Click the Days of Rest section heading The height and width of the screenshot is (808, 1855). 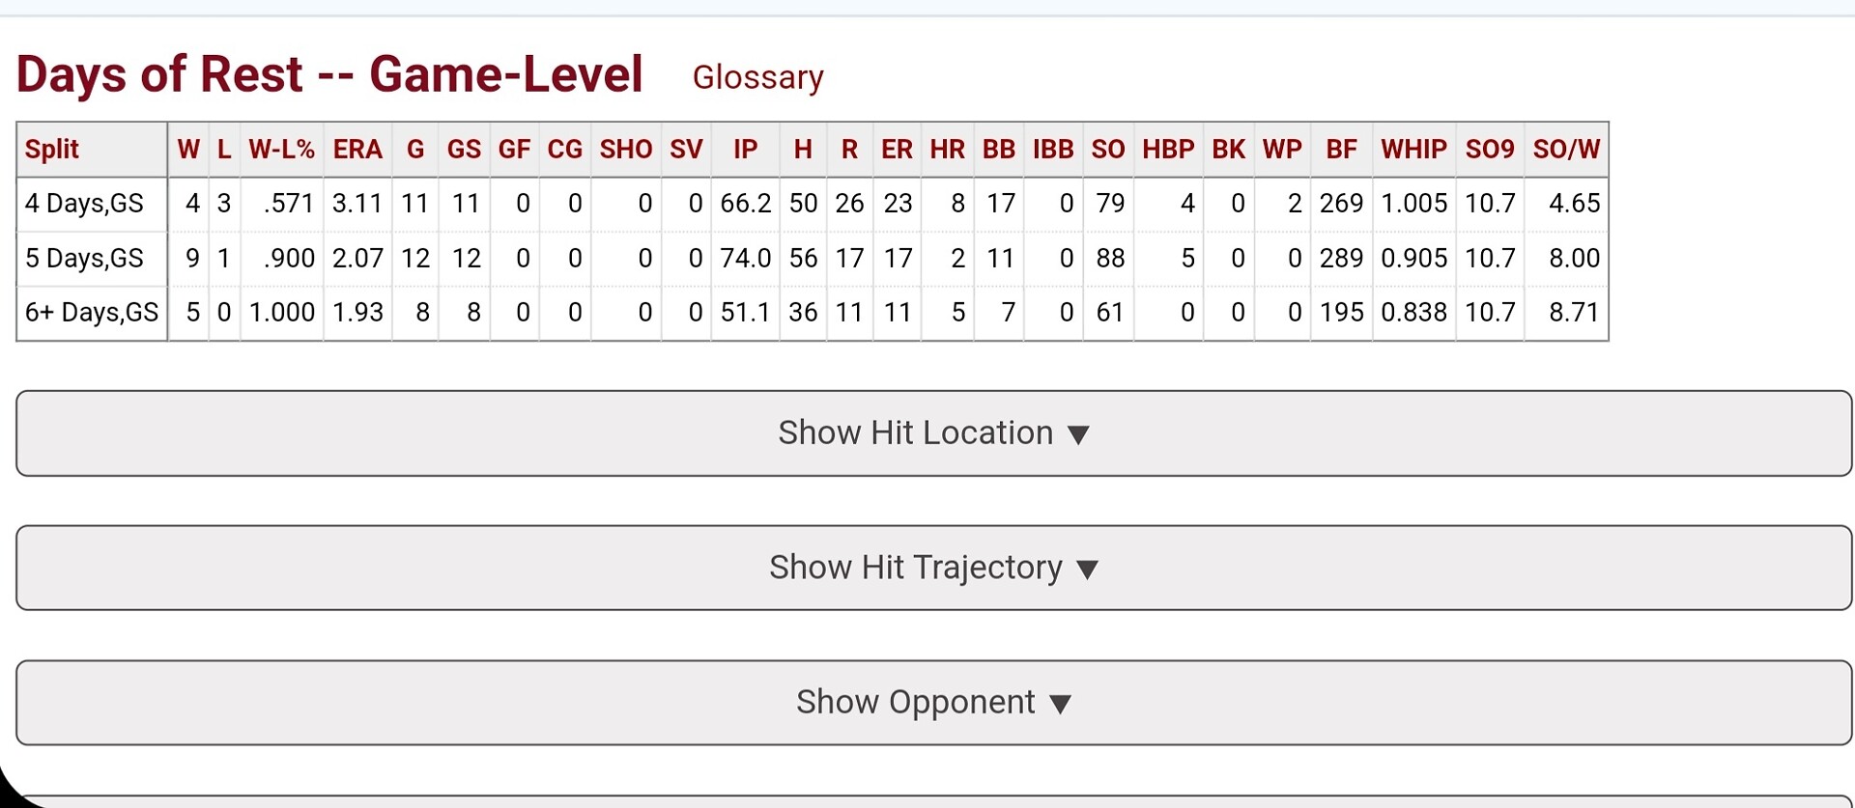(328, 74)
